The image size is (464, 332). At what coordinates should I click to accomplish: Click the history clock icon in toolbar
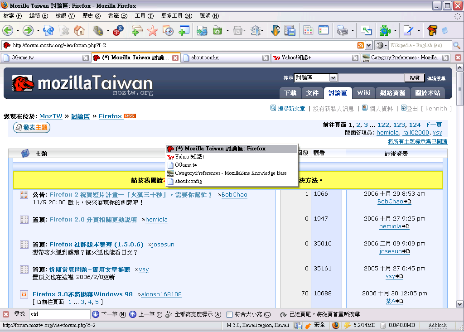168,31
